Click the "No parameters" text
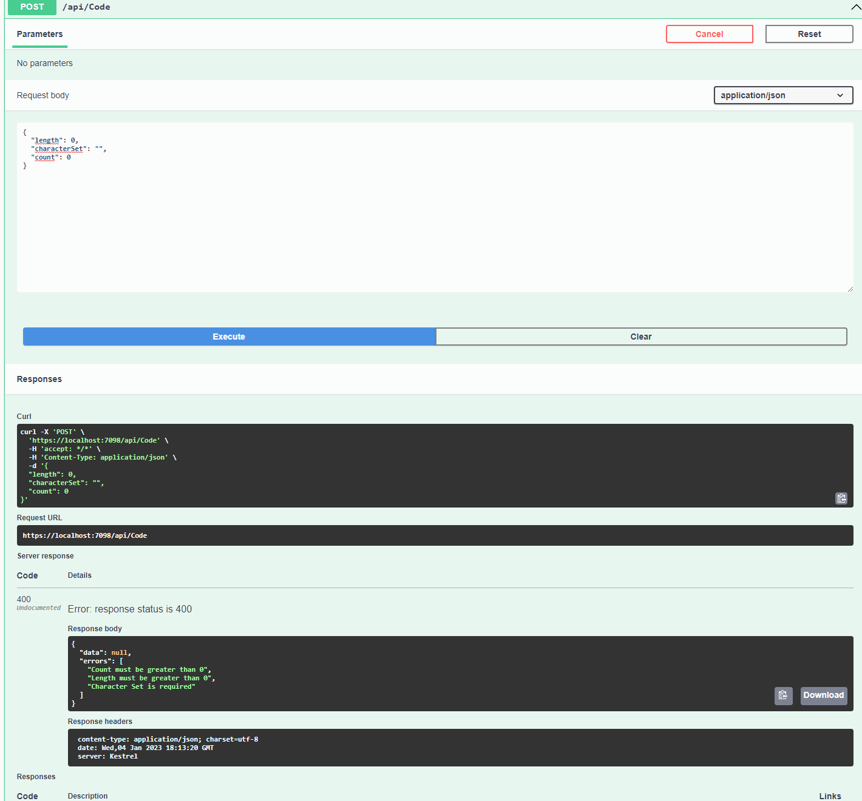 pyautogui.click(x=45, y=63)
